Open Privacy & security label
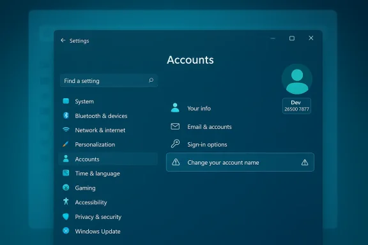368x245 pixels. (98, 217)
